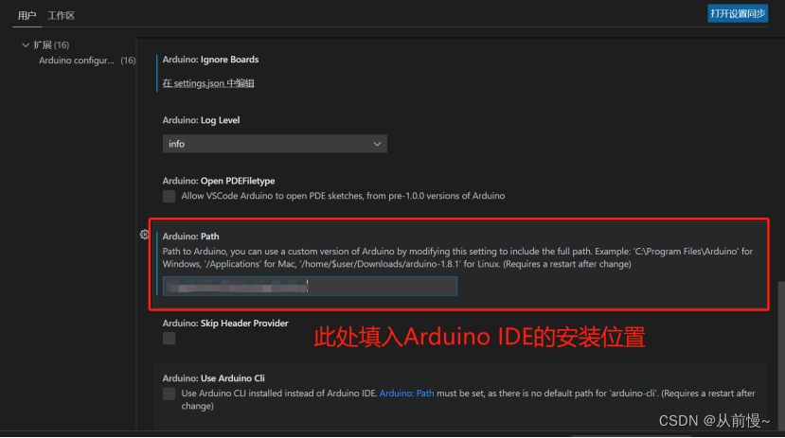Click the Path to Arduino description text
785x438 pixels.
(x=457, y=257)
